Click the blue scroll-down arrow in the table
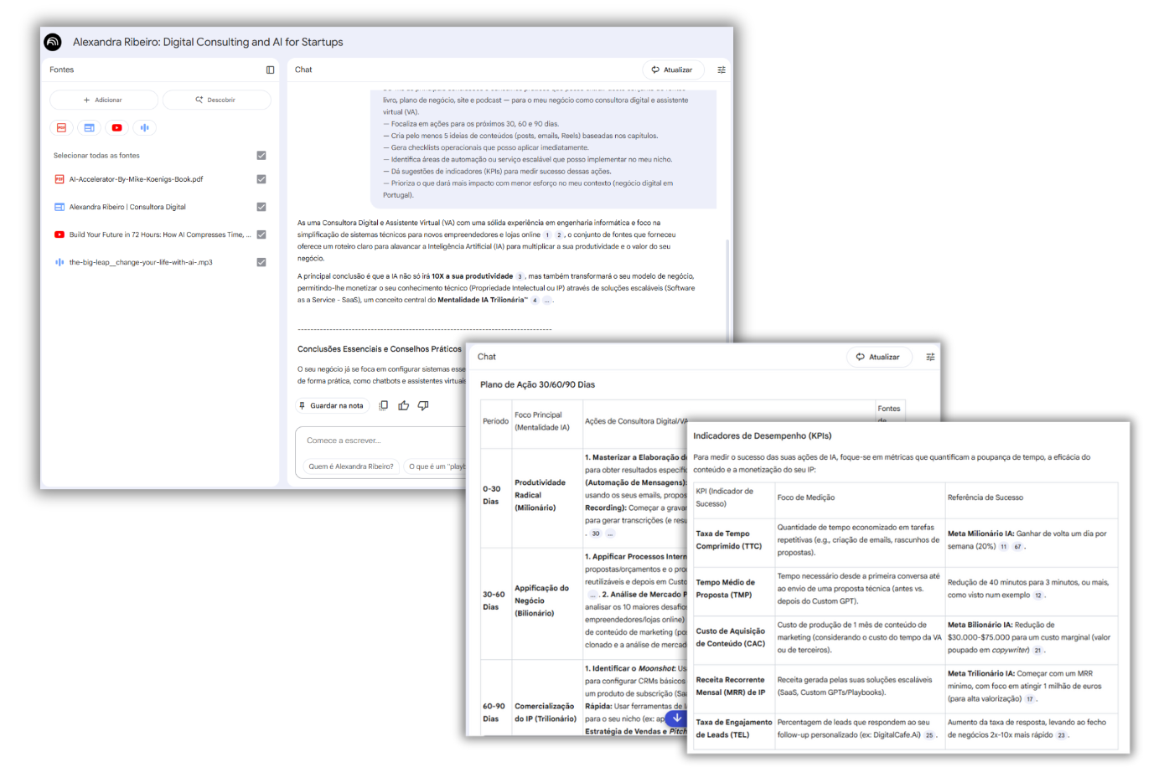The height and width of the screenshot is (783, 1174). point(677,718)
